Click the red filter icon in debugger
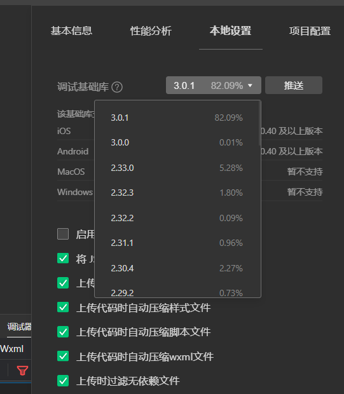 click(x=22, y=370)
